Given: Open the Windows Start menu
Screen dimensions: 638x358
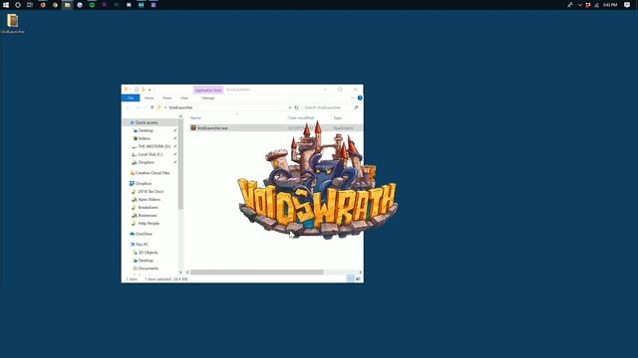Looking at the screenshot, I should (x=6, y=5).
